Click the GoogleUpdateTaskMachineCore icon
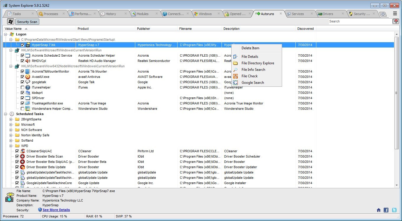 coord(22,183)
